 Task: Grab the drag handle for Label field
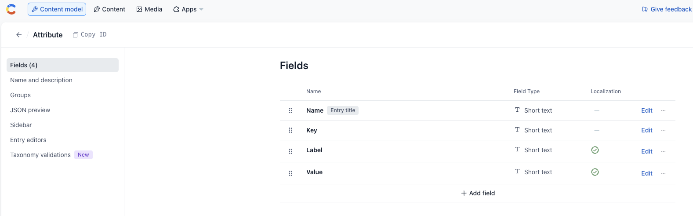(x=290, y=151)
